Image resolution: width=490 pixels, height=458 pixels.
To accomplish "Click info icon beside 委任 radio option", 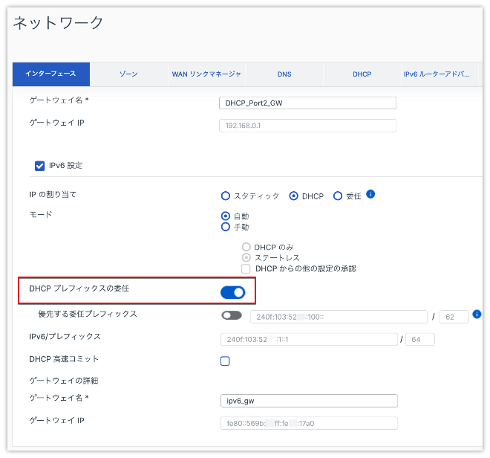I will tap(370, 195).
